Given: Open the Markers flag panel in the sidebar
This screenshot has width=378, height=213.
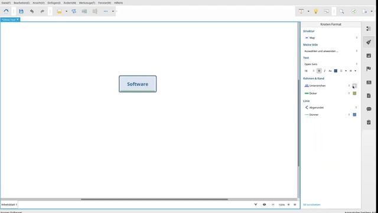Looking at the screenshot, I should 369,69.
